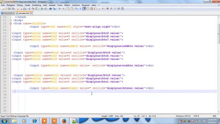Viewport: 220px width, 124px height.
Task: Switch to the first inactive document tab
Action: (8, 13)
